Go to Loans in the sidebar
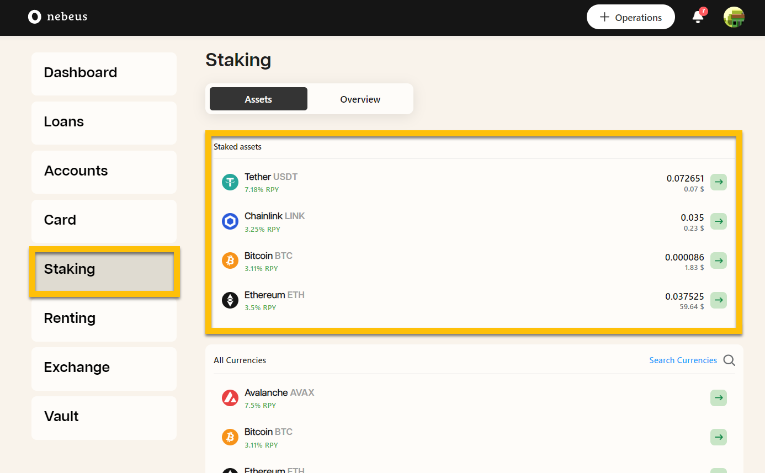The width and height of the screenshot is (765, 473). [104, 122]
